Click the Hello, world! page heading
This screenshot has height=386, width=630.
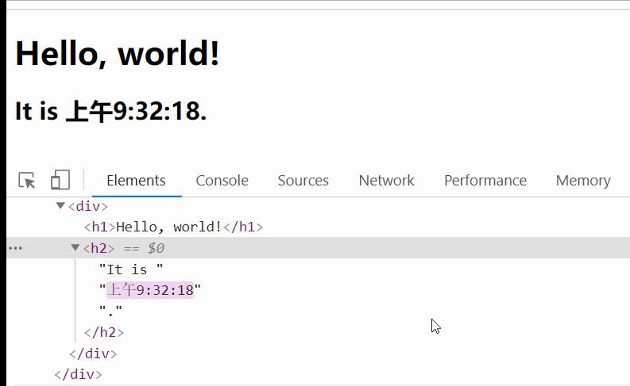[117, 54]
